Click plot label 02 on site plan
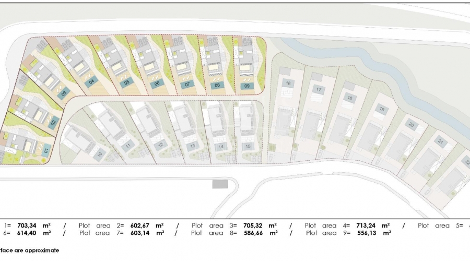This screenshot has width=470, height=261. [x=53, y=122]
